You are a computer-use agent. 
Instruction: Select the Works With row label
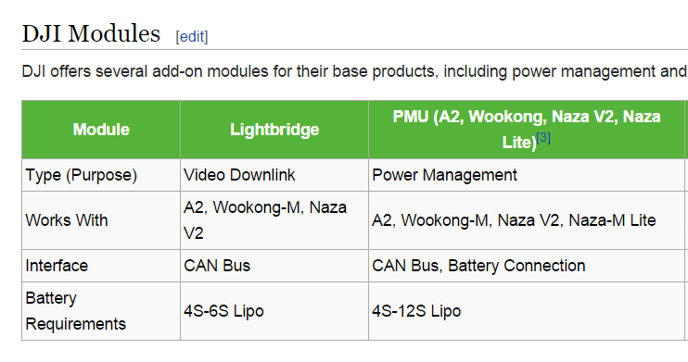tap(67, 220)
